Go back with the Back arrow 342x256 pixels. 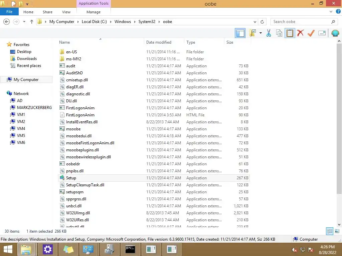pyautogui.click(x=7, y=22)
